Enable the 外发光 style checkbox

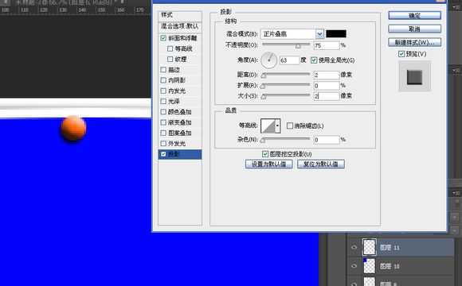(x=163, y=144)
